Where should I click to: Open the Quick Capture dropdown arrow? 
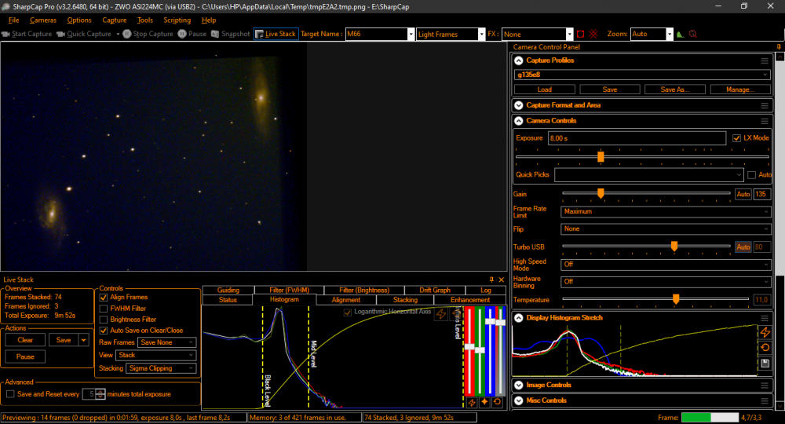click(x=118, y=34)
